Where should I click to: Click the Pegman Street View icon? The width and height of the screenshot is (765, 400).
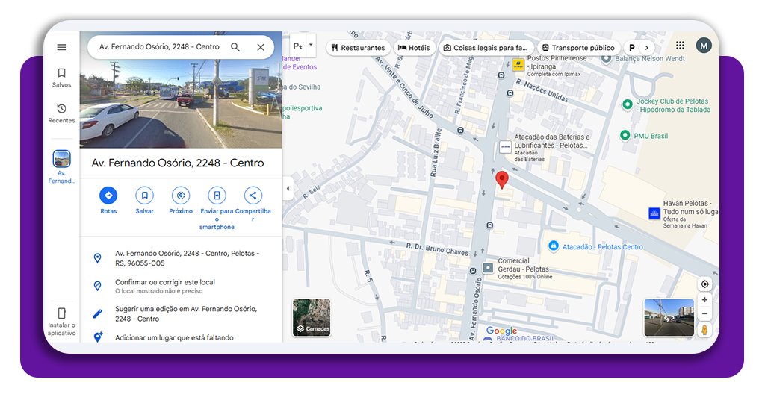(x=704, y=331)
